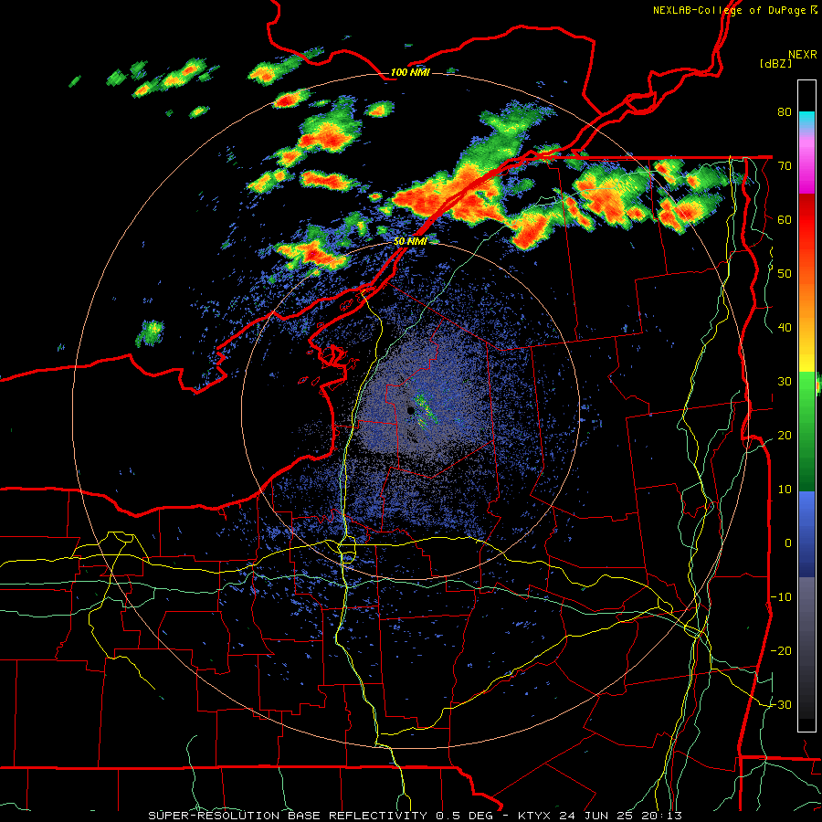Select the 10 value on the dBZ scale
Image resolution: width=822 pixels, height=822 pixels.
pos(785,490)
